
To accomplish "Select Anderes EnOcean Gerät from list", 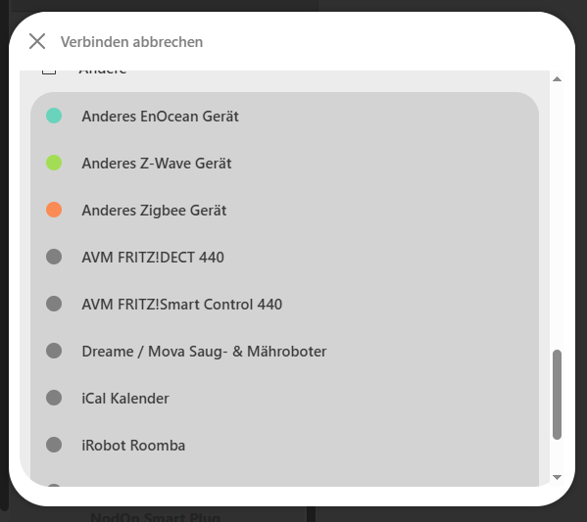I will (x=284, y=116).
